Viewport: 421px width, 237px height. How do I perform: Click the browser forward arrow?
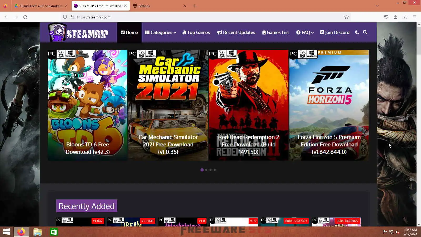[x=16, y=17]
